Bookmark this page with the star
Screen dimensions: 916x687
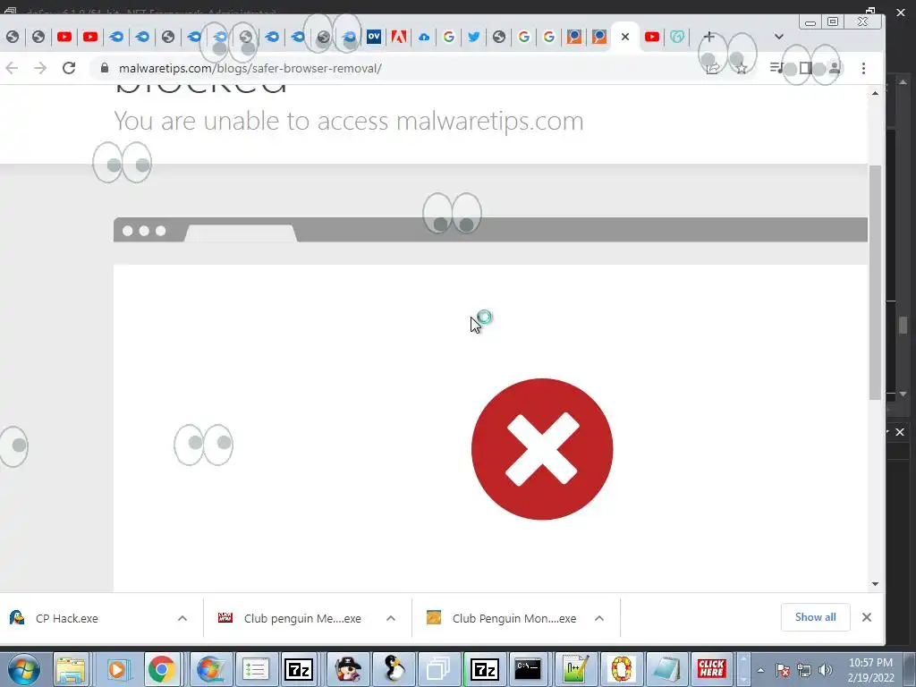coord(741,68)
